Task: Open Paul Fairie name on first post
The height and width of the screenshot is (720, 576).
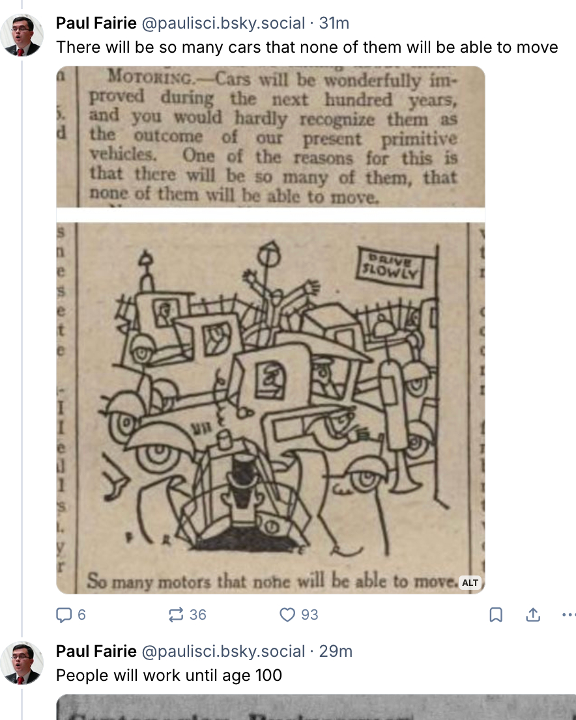Action: coord(96,23)
